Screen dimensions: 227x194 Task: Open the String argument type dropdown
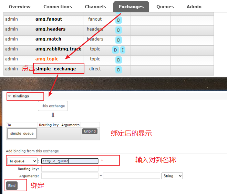pos(172,176)
